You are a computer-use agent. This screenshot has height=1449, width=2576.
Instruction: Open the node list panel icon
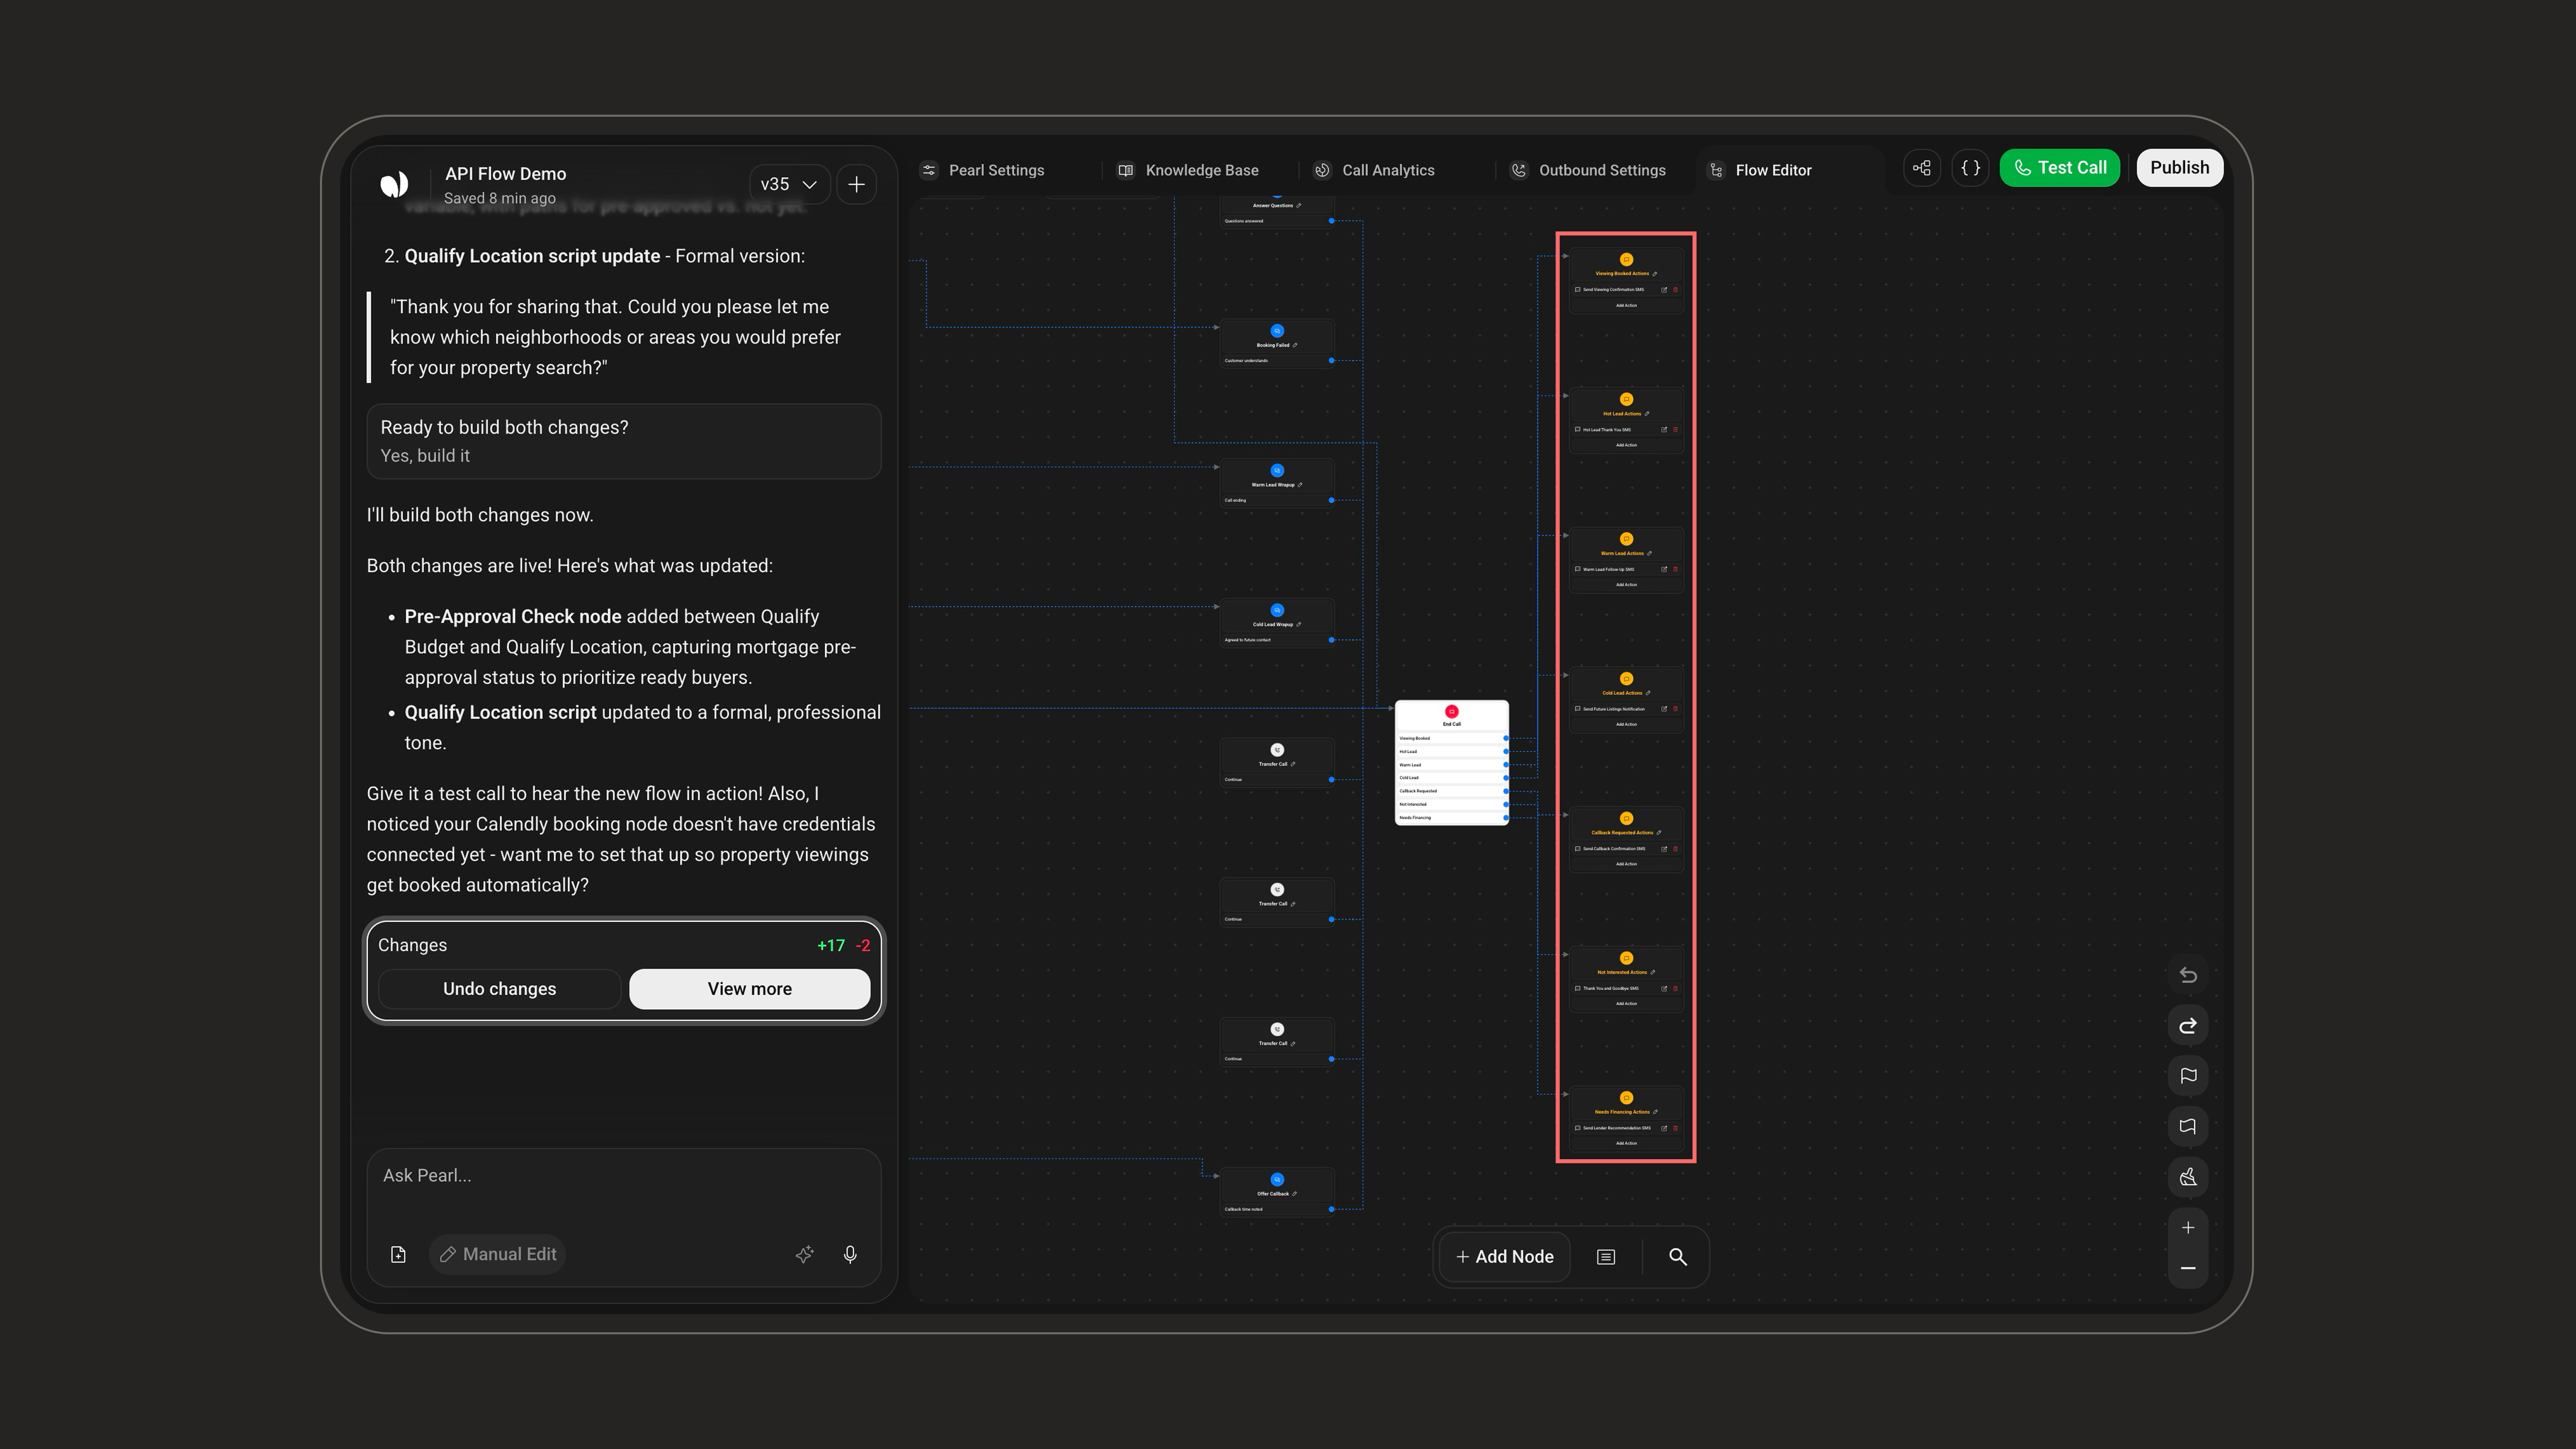(x=1606, y=1257)
